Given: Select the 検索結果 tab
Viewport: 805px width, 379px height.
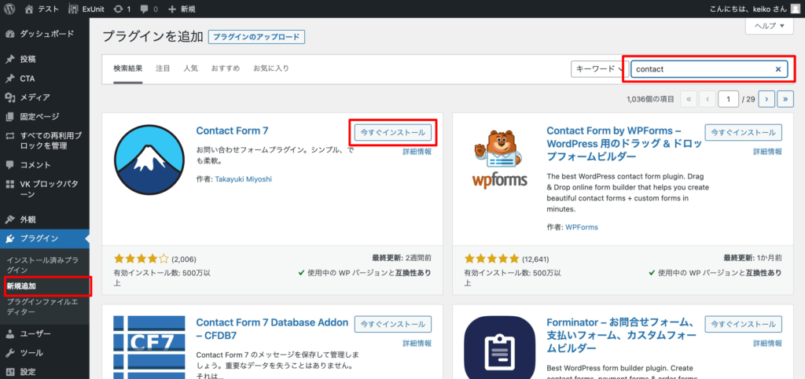Looking at the screenshot, I should 128,68.
